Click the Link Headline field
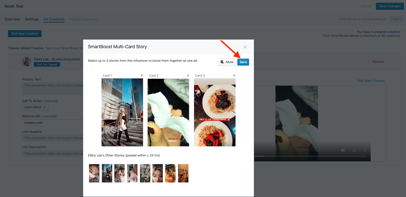The width and height of the screenshot is (406, 197). pyautogui.click(x=52, y=138)
